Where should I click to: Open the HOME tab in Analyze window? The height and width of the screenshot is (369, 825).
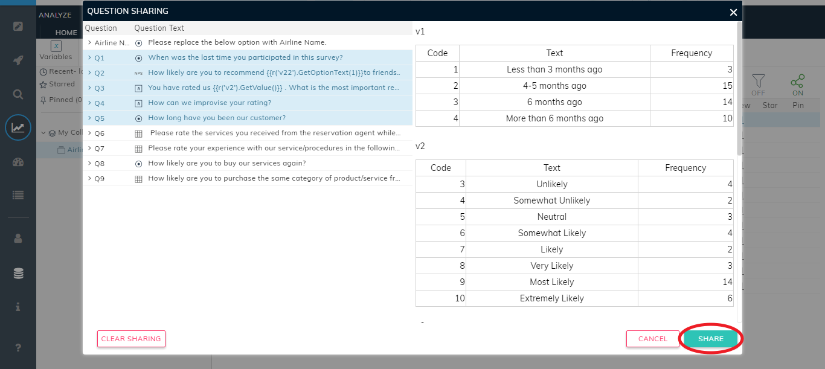(x=66, y=33)
